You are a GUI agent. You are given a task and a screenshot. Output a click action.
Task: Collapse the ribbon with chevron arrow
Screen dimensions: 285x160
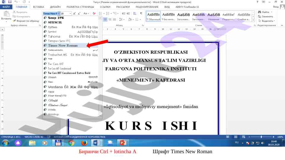[x=282, y=25]
